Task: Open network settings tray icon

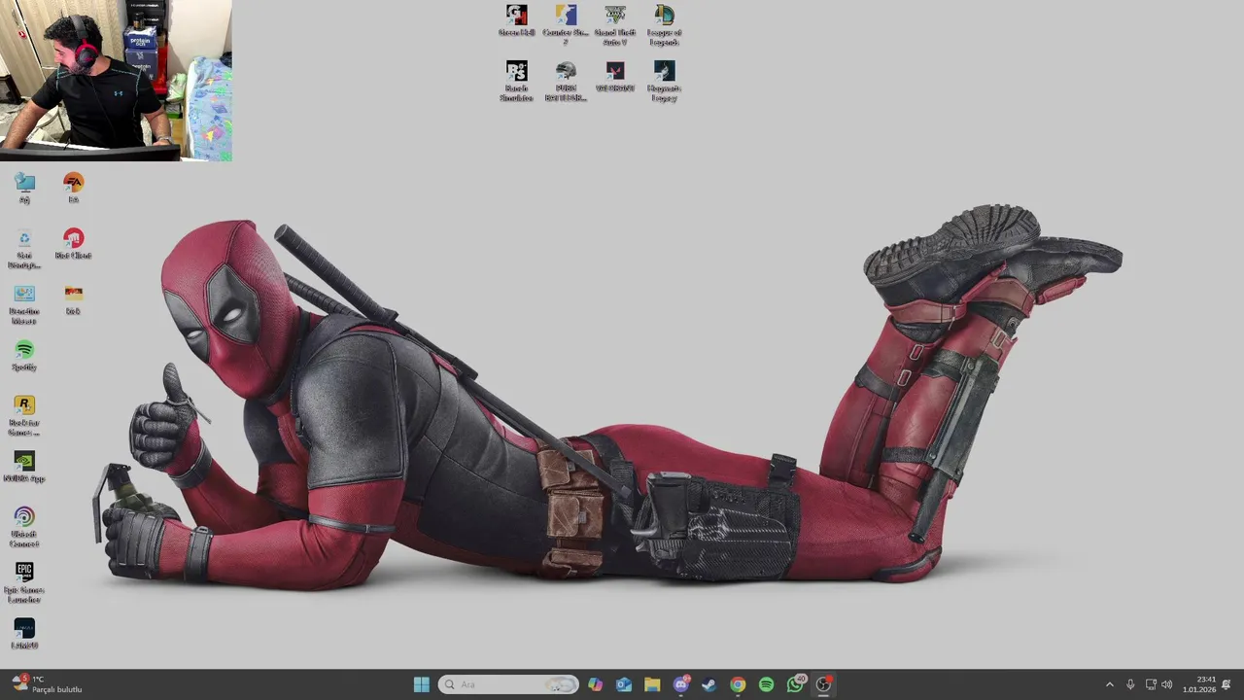Action: (1151, 684)
